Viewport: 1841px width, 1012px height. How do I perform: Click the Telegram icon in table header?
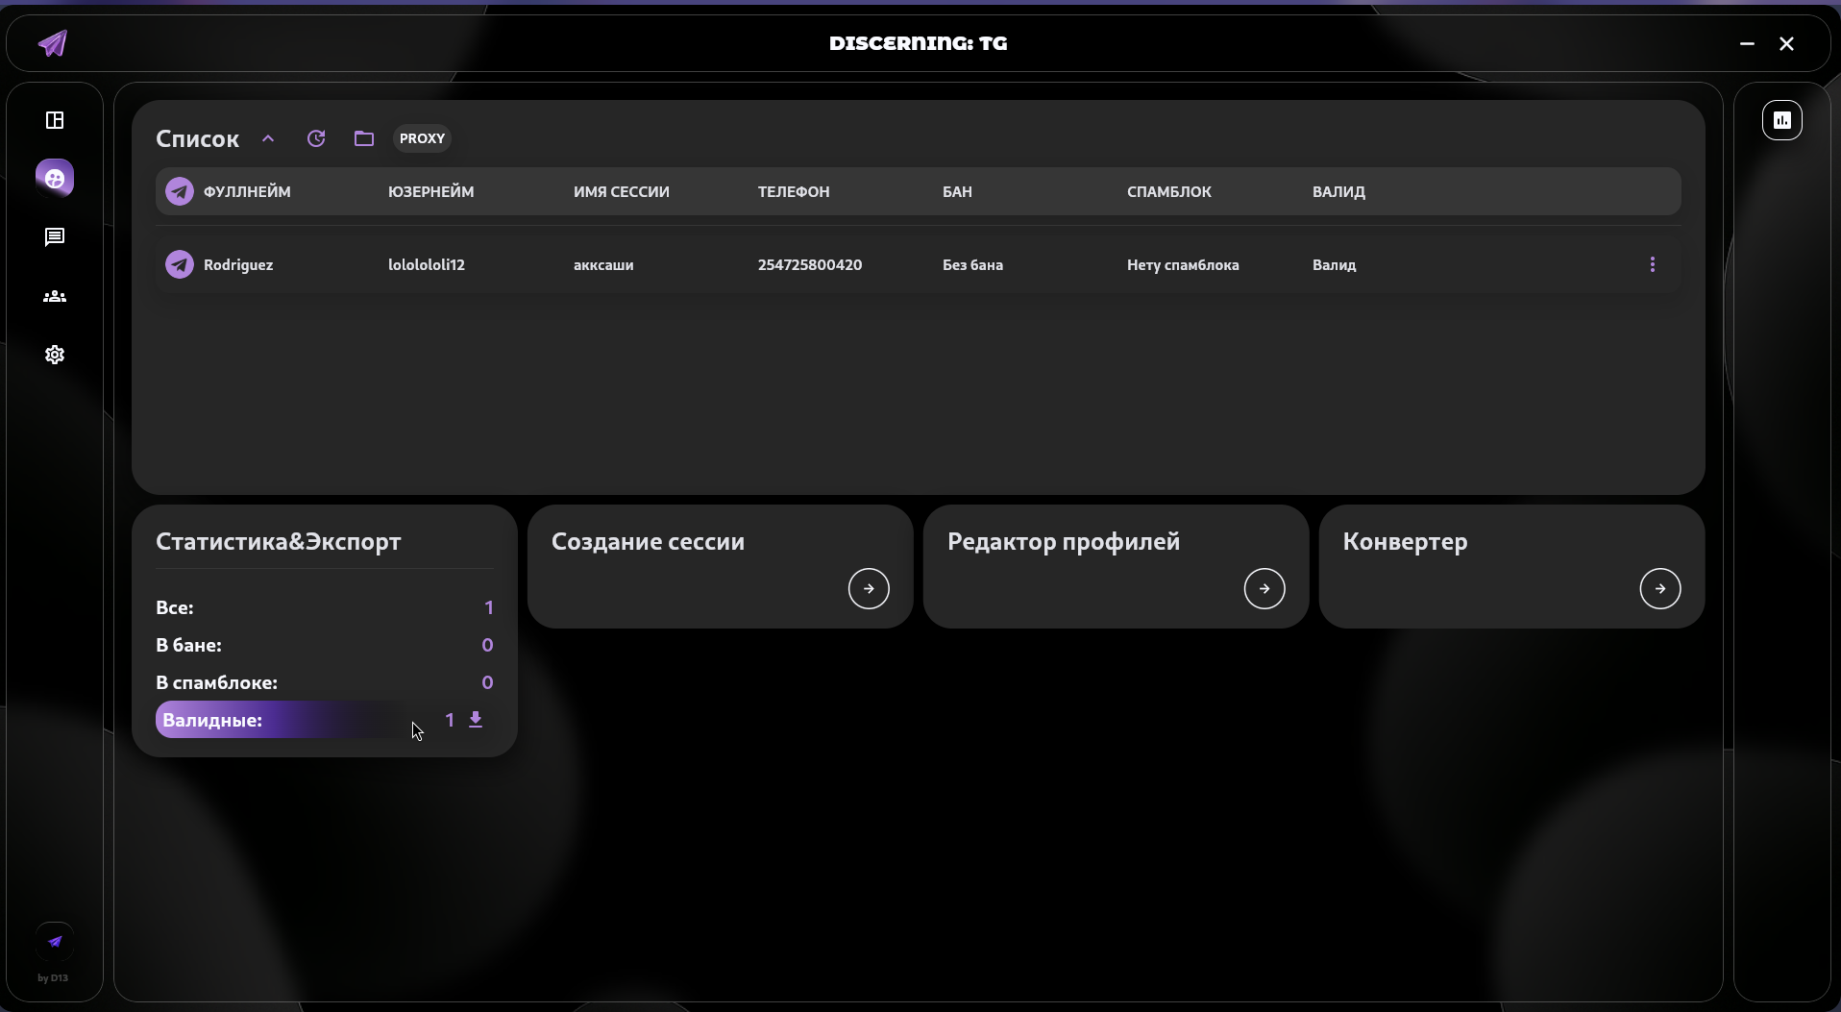(180, 191)
